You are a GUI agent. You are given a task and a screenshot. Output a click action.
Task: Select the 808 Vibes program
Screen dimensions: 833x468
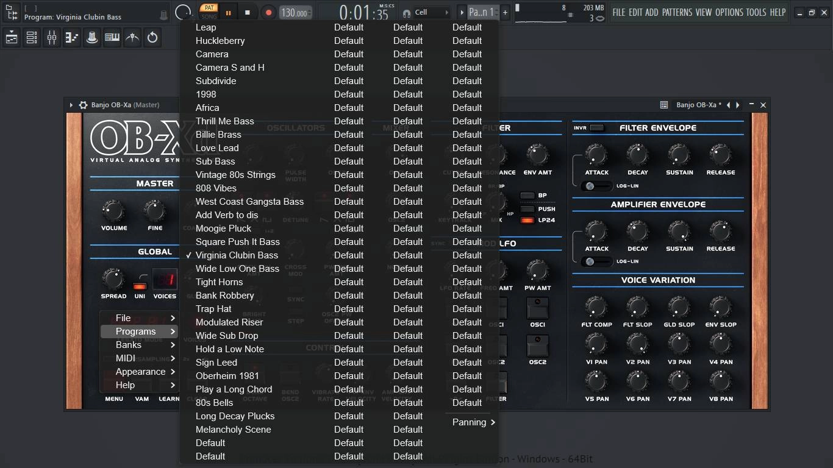216,188
